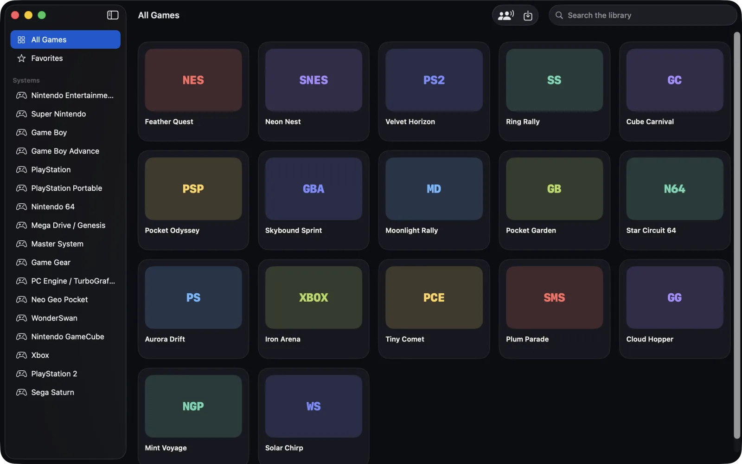Open Skybound Sprint GBA cover
The height and width of the screenshot is (464, 742).
(x=313, y=189)
